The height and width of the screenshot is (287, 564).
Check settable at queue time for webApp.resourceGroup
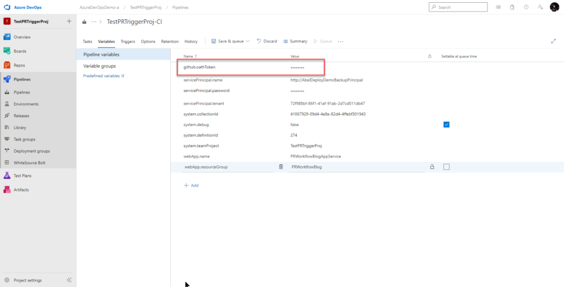pyautogui.click(x=446, y=167)
